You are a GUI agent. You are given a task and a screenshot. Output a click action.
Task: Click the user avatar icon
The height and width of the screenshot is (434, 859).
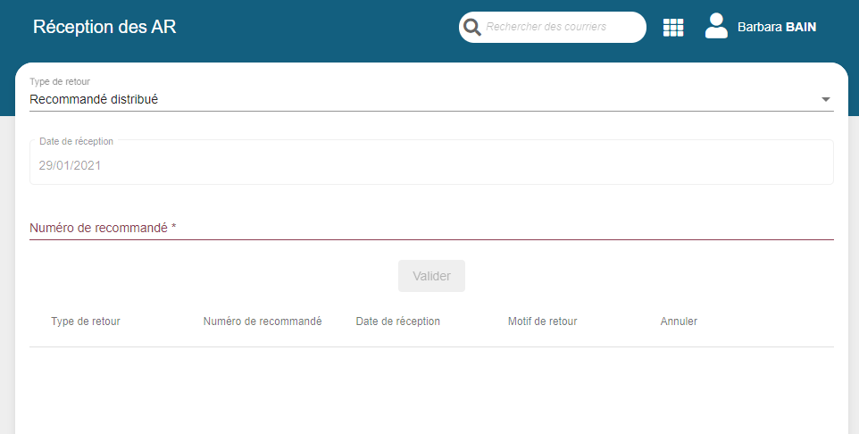pos(716,27)
